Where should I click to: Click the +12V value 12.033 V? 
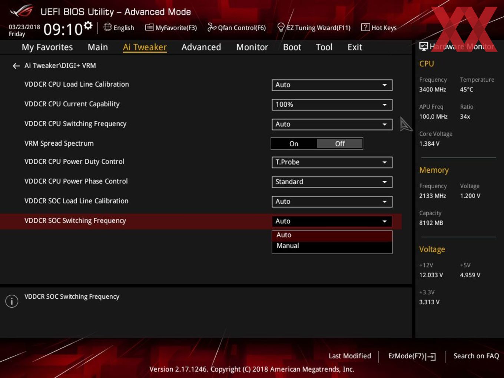tap(431, 275)
